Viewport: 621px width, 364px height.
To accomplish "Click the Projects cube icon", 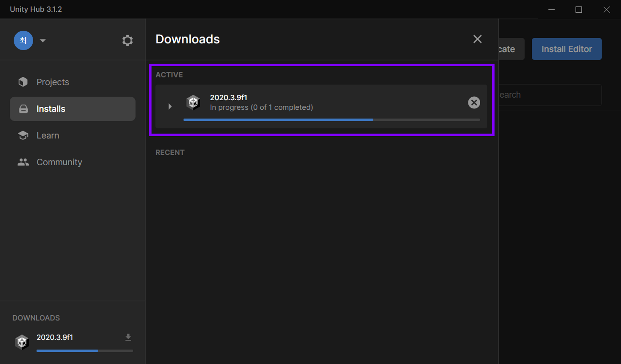I will 23,82.
